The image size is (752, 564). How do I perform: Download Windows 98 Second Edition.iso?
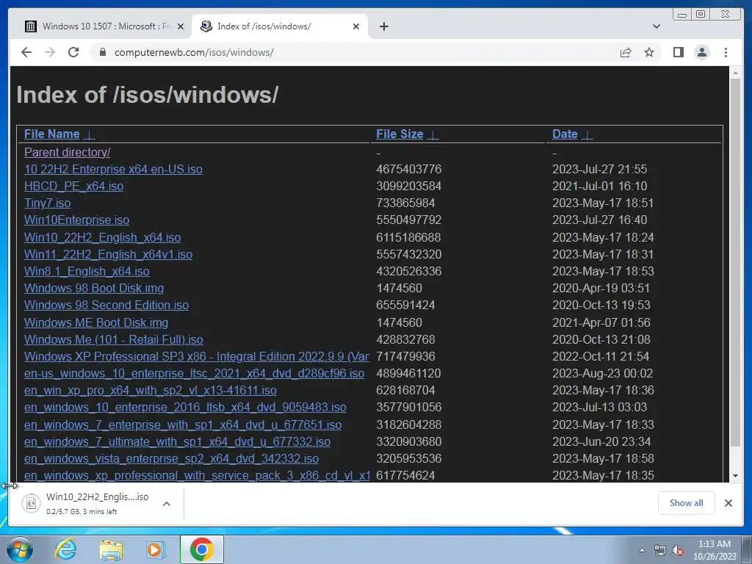coord(106,305)
